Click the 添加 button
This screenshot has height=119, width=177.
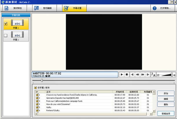coord(166,93)
